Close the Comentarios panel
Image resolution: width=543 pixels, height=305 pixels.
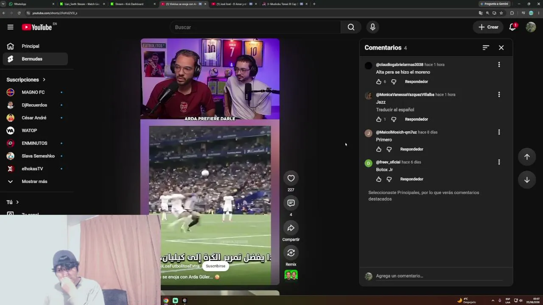[501, 48]
